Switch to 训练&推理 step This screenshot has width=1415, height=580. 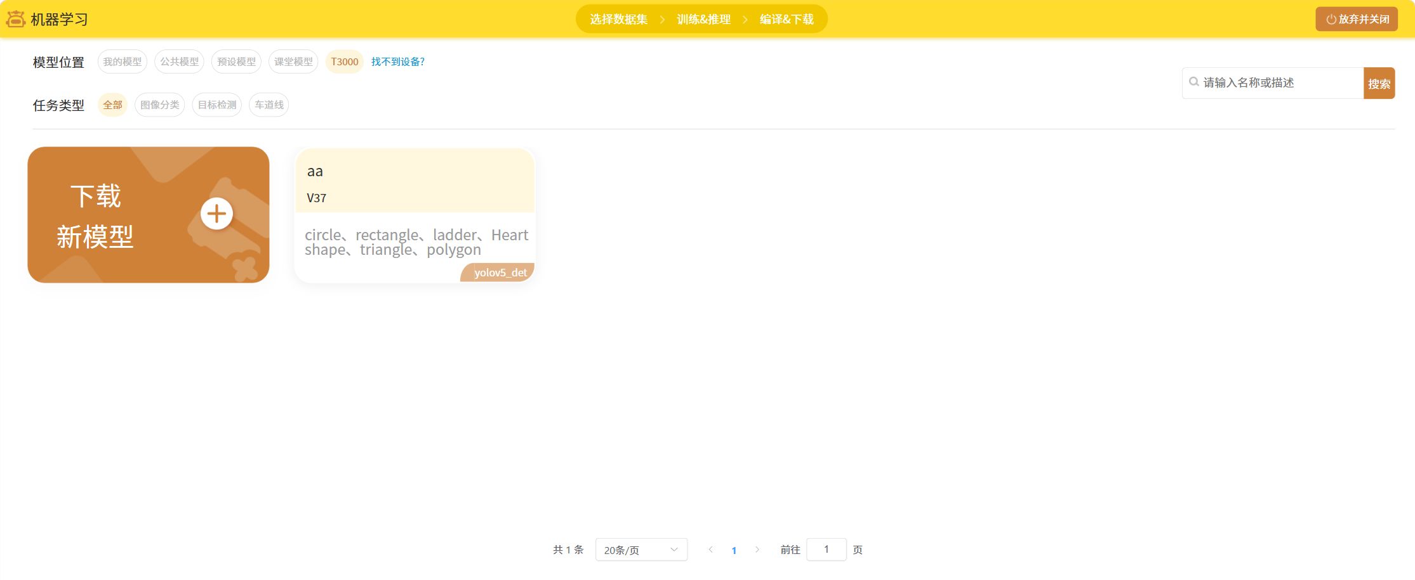click(703, 20)
